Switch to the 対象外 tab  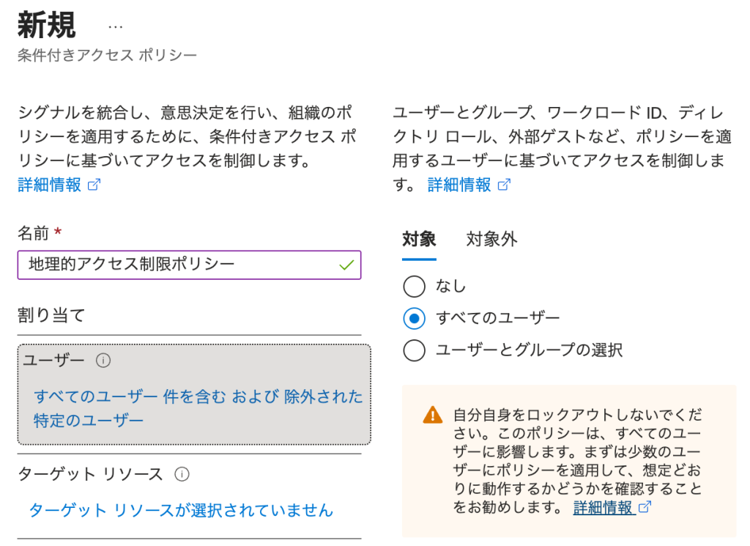point(491,239)
